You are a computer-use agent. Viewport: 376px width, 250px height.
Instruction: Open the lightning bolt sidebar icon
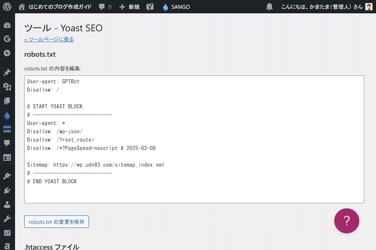[x=7, y=53]
